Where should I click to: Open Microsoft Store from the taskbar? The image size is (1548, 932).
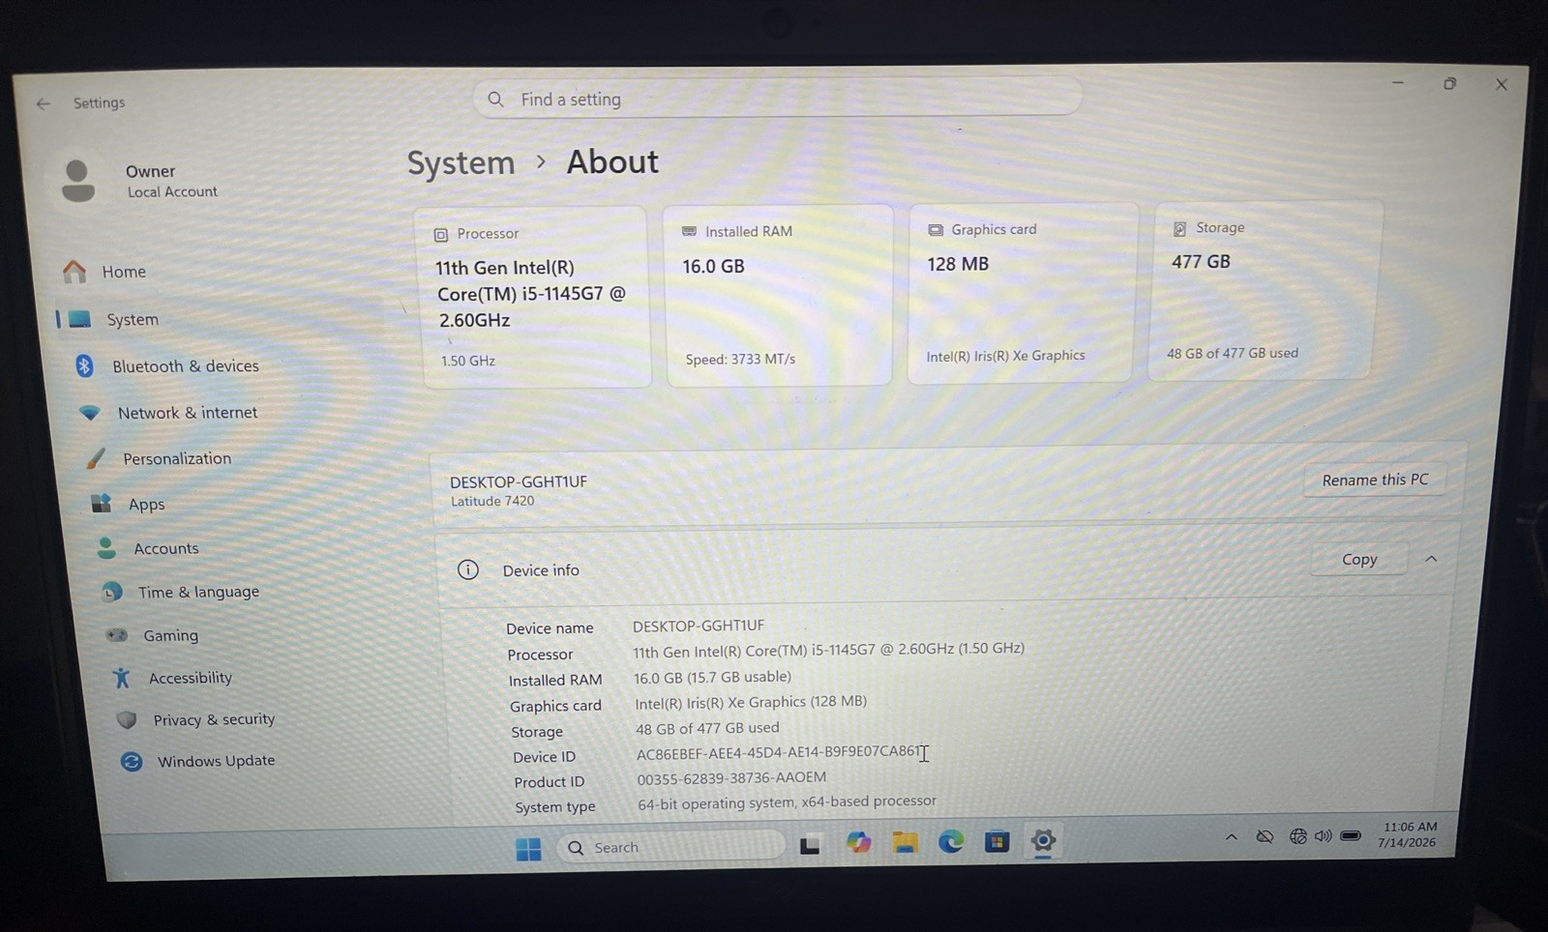point(997,841)
